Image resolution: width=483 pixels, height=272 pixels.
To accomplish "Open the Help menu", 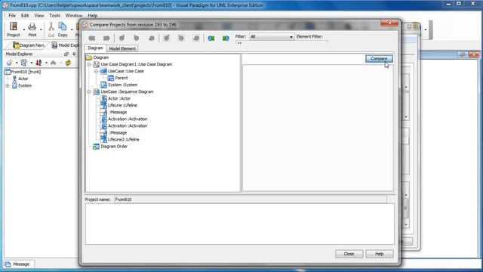I will [92, 15].
